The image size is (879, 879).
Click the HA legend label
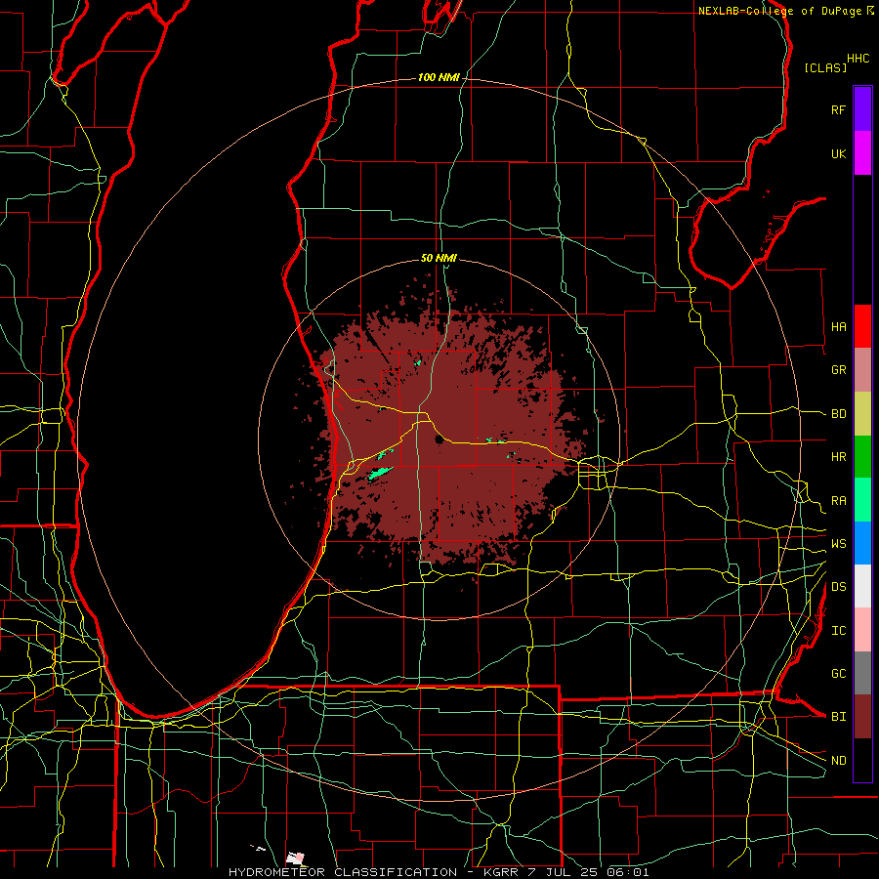[x=838, y=327]
